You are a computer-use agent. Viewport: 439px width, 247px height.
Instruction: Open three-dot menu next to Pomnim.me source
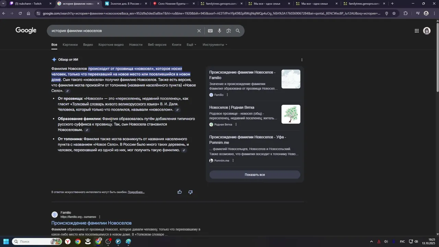pyautogui.click(x=233, y=161)
